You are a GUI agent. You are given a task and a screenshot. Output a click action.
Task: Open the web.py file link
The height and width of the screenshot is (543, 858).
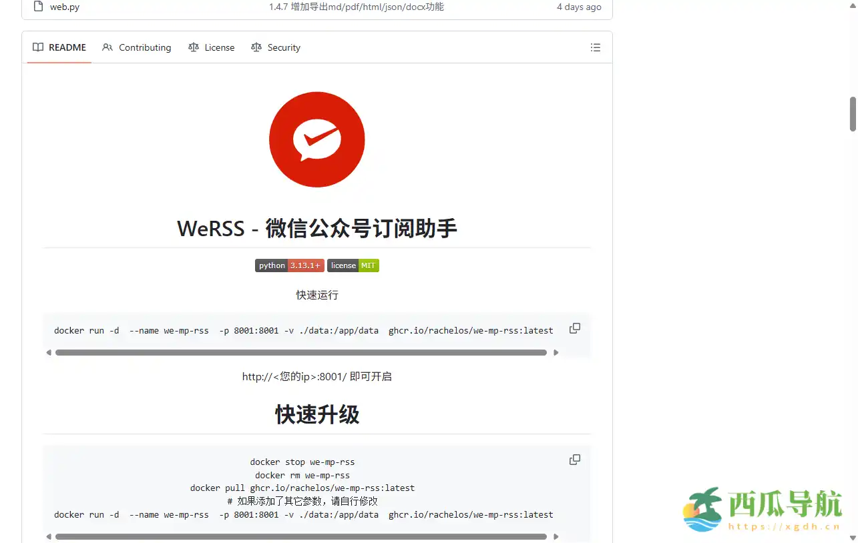[65, 7]
